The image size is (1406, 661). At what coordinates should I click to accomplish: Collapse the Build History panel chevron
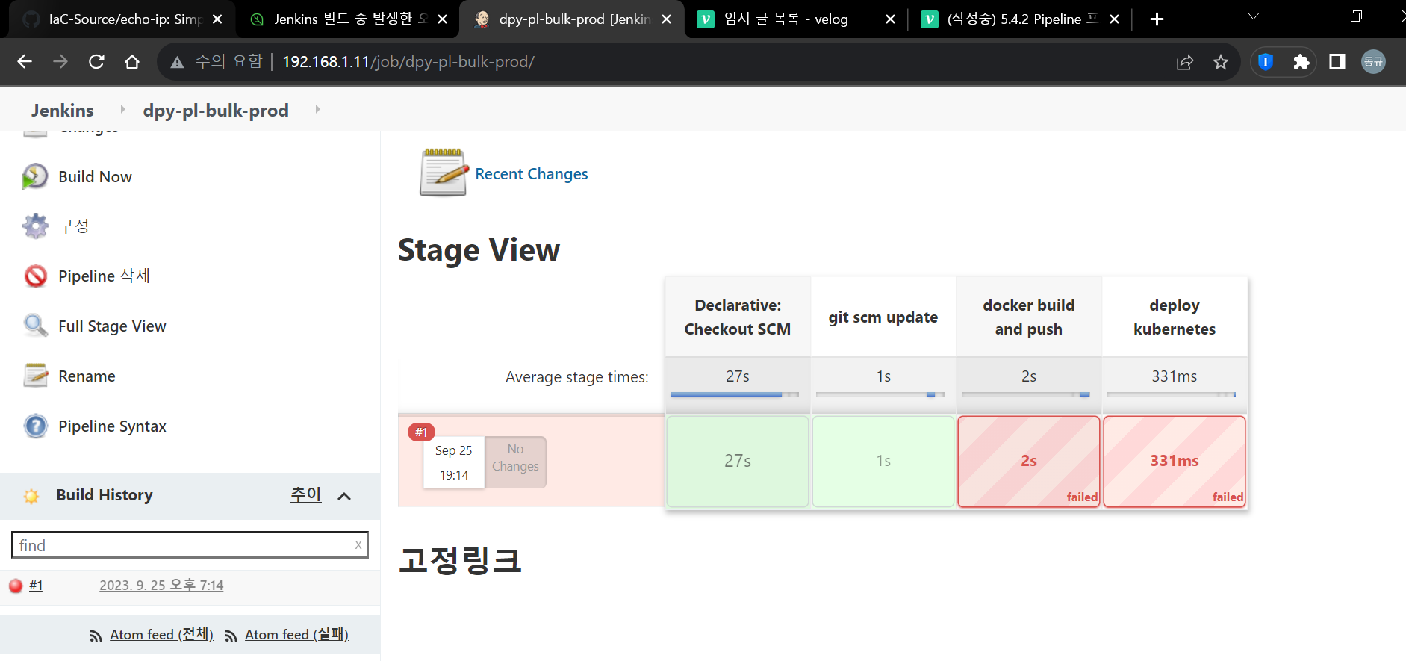tap(344, 497)
